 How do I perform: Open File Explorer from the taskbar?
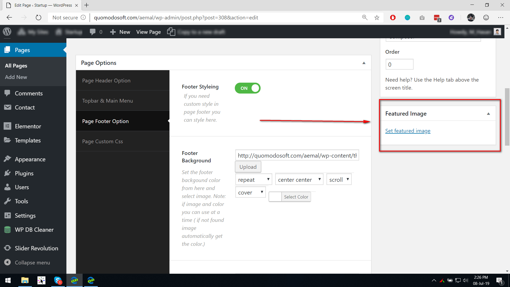point(25,280)
